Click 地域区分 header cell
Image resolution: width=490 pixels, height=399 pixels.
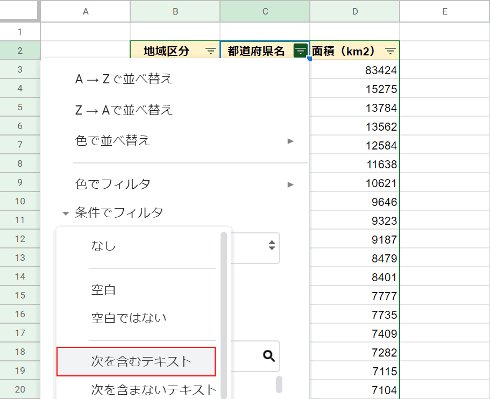175,51
